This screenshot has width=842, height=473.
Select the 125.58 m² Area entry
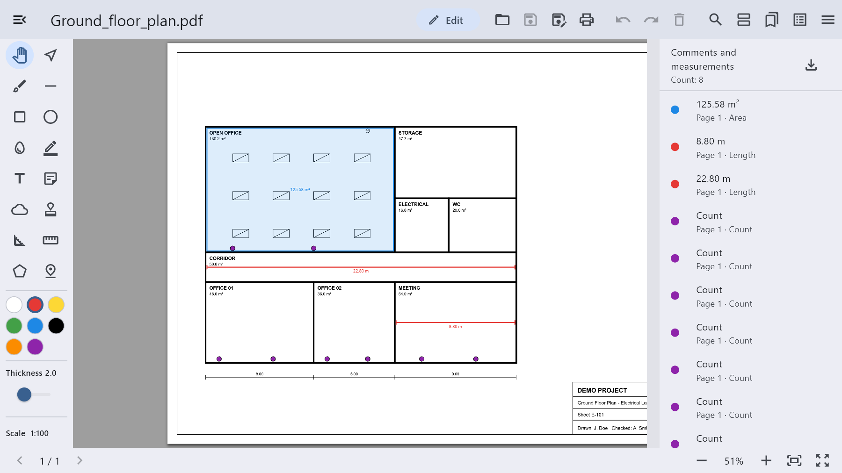751,110
